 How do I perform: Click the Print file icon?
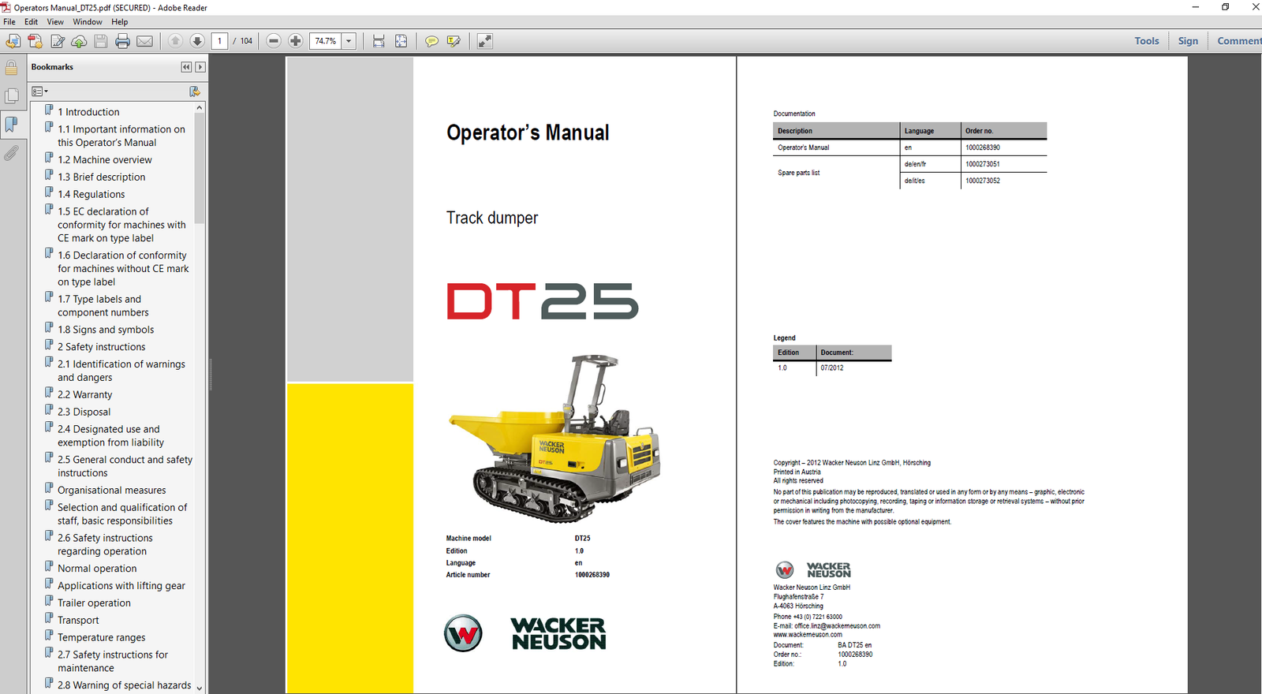pyautogui.click(x=122, y=41)
